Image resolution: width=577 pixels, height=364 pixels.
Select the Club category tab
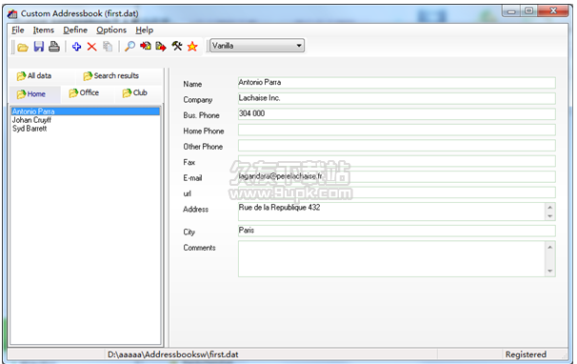pyautogui.click(x=134, y=92)
